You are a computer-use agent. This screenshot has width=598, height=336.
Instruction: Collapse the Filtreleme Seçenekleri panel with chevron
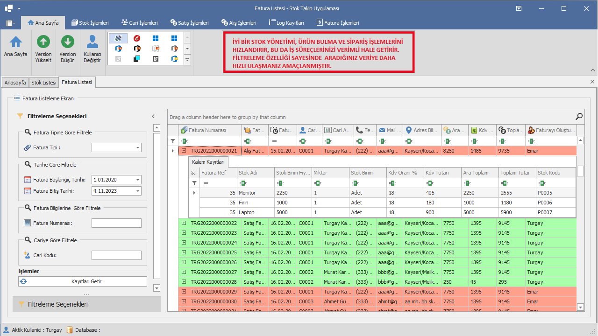click(153, 116)
